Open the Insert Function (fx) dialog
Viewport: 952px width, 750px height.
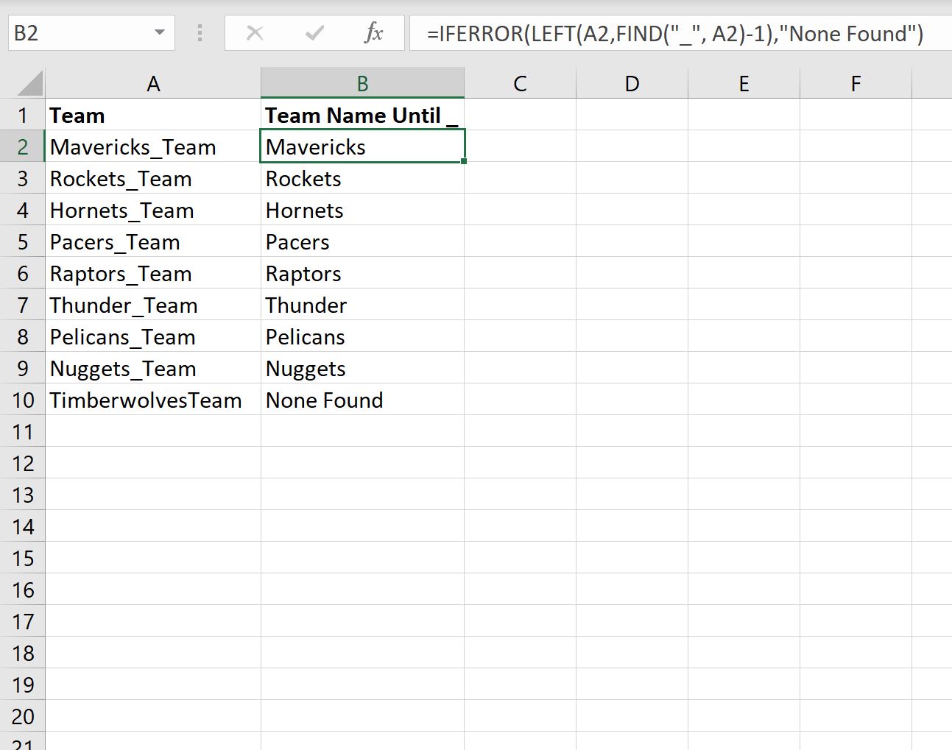click(374, 33)
